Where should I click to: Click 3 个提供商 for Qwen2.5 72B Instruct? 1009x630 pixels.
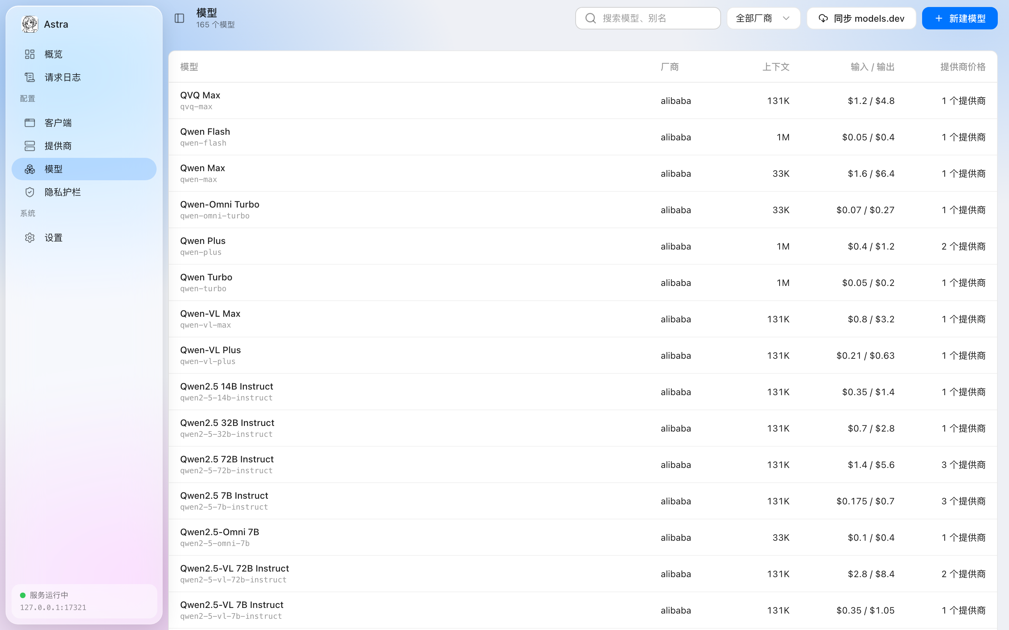point(963,464)
